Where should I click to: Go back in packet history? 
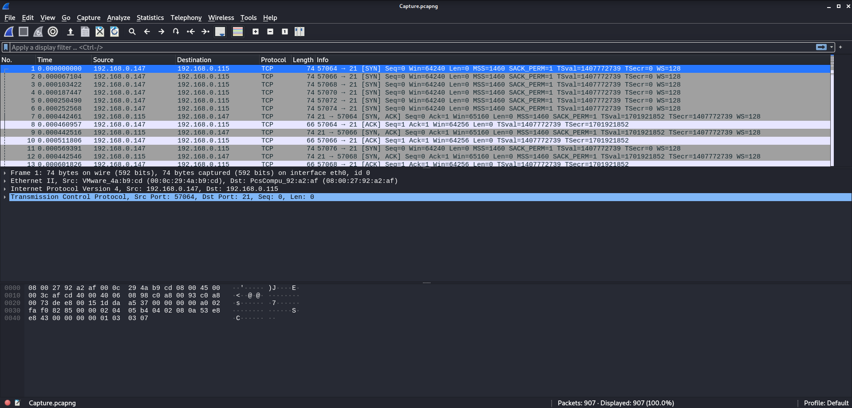pos(147,32)
